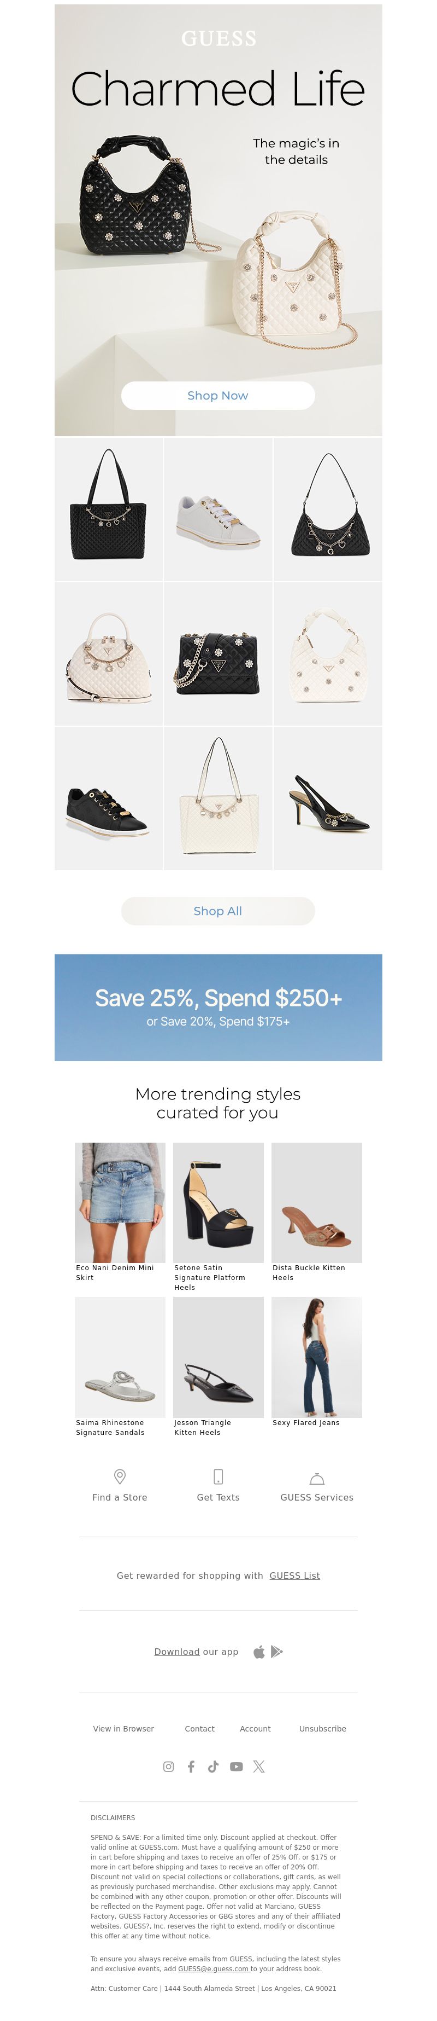
Task: Click the Get Texts phone icon
Action: (218, 1476)
